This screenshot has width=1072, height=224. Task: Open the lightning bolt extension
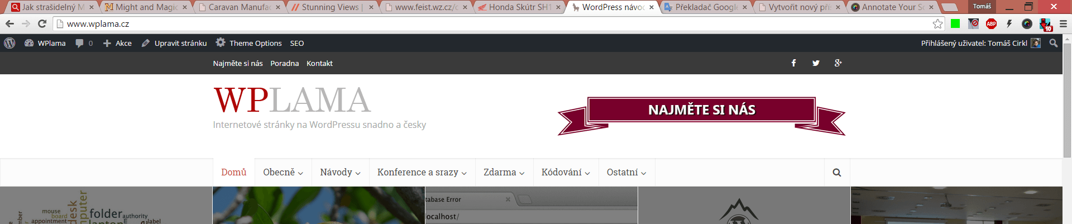pyautogui.click(x=1009, y=23)
